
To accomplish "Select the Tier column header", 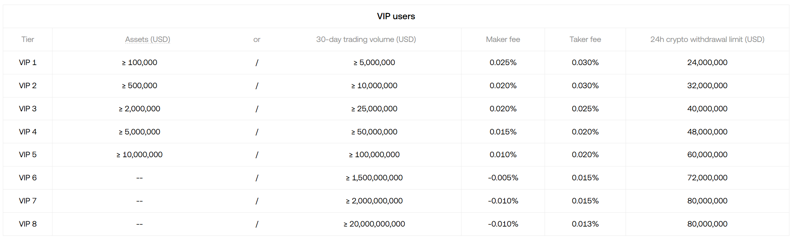I will pyautogui.click(x=27, y=39).
